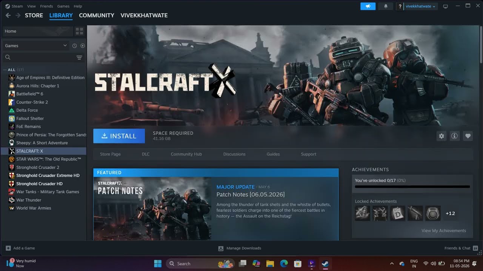Open the notifications bell
483x271 pixels.
coord(386,6)
